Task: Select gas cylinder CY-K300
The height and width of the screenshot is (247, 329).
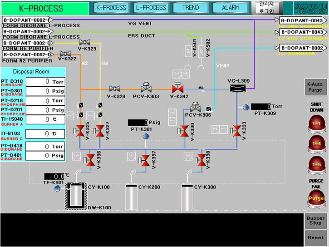Action: tap(187, 197)
